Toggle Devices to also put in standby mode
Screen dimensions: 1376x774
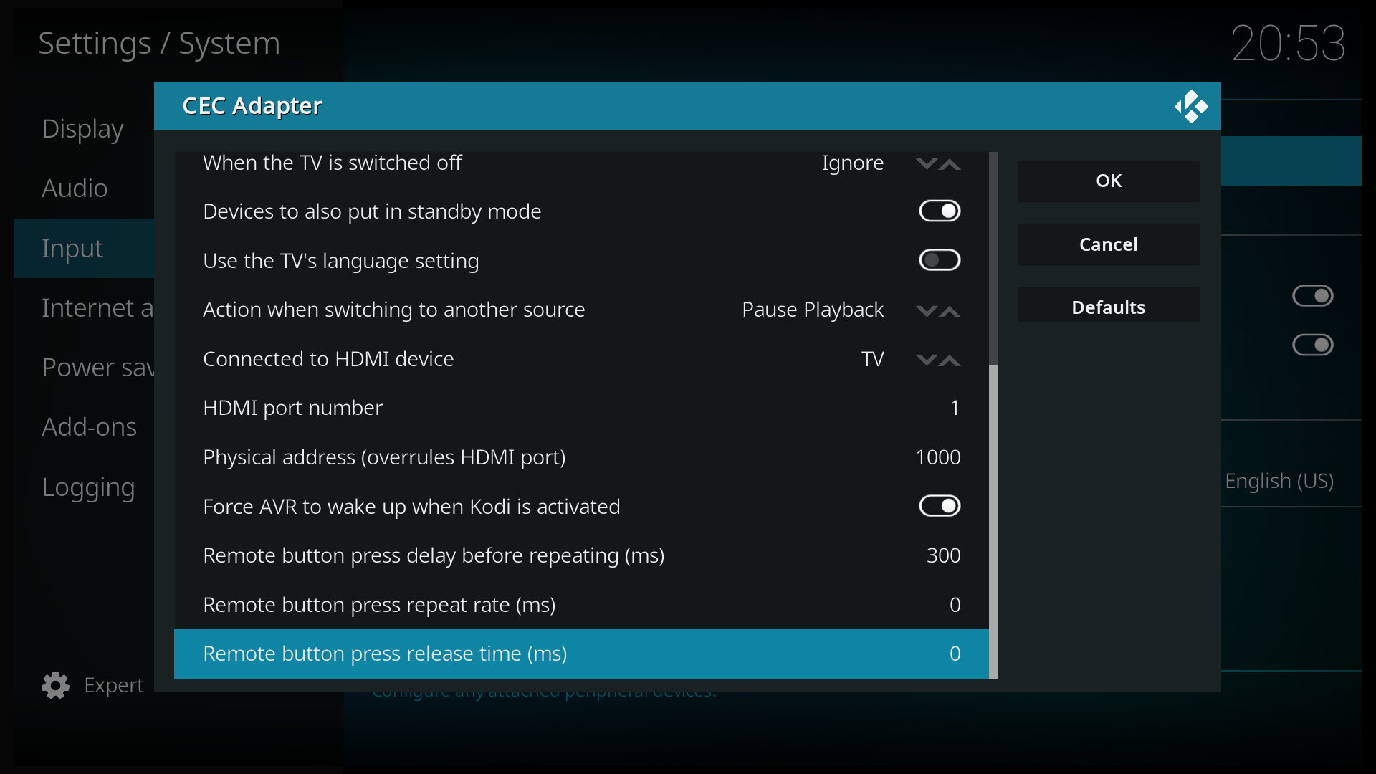[x=940, y=211]
